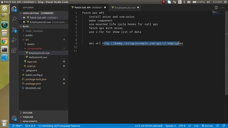Open the system settings gear in top bar
This screenshot has height=128, width=228.
225,2
